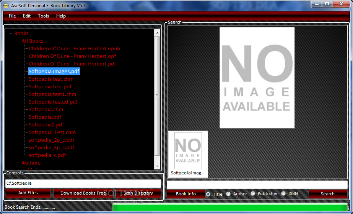This screenshot has width=353, height=214.
Task: Click the Scan Directory button
Action: point(138,193)
